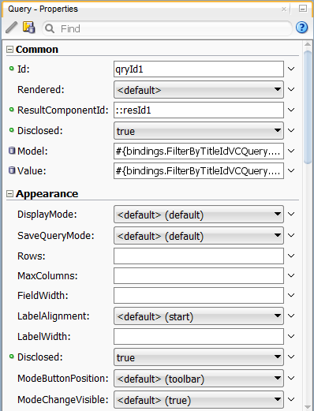
Task: Click the scrollbar up arrow
Action: (x=308, y=45)
